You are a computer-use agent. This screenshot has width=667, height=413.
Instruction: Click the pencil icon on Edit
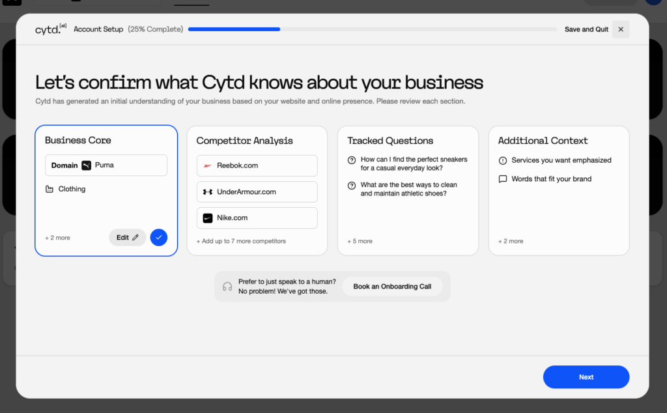coord(135,237)
